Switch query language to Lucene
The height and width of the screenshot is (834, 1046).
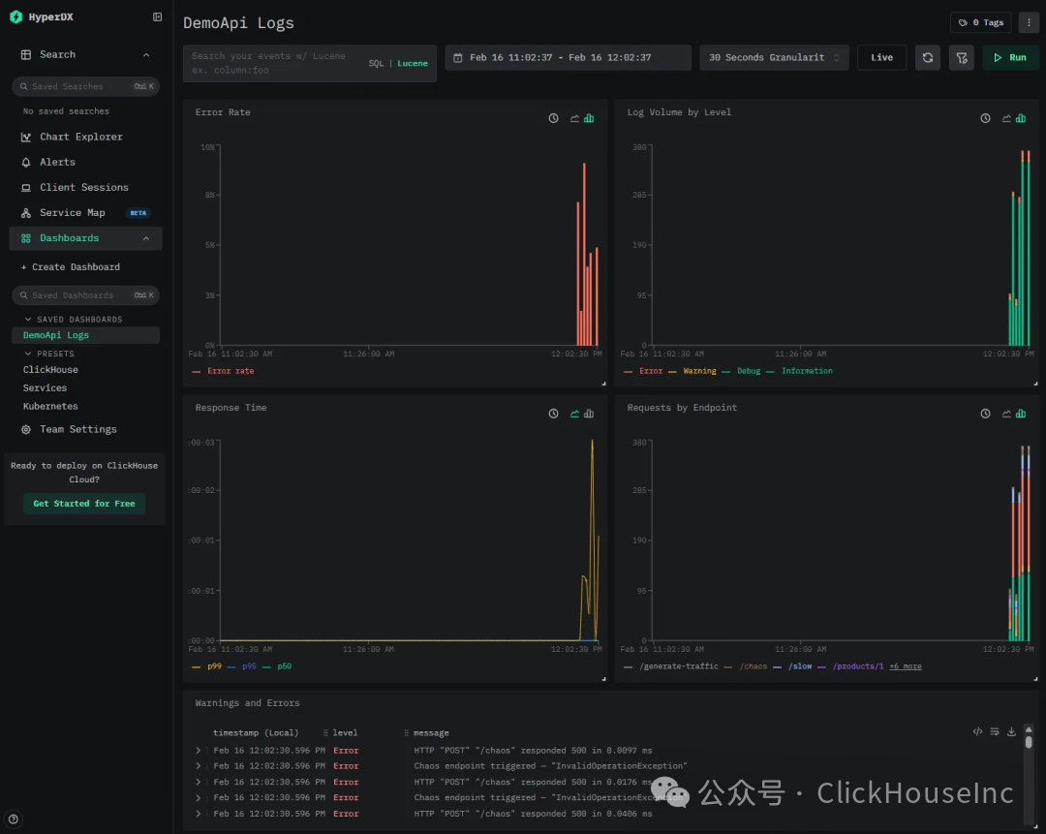click(413, 63)
